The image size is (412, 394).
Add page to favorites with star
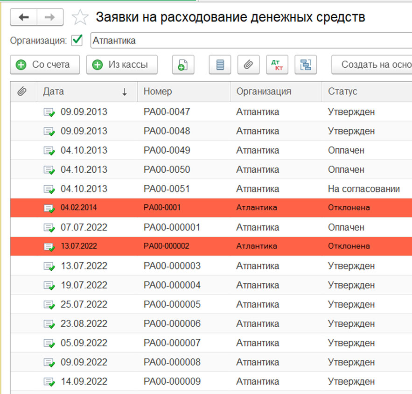tap(80, 18)
